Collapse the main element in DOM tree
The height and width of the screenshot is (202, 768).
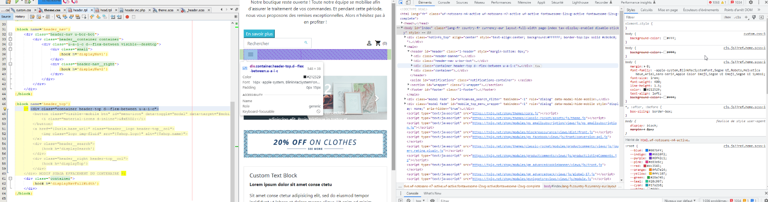pos(405,47)
